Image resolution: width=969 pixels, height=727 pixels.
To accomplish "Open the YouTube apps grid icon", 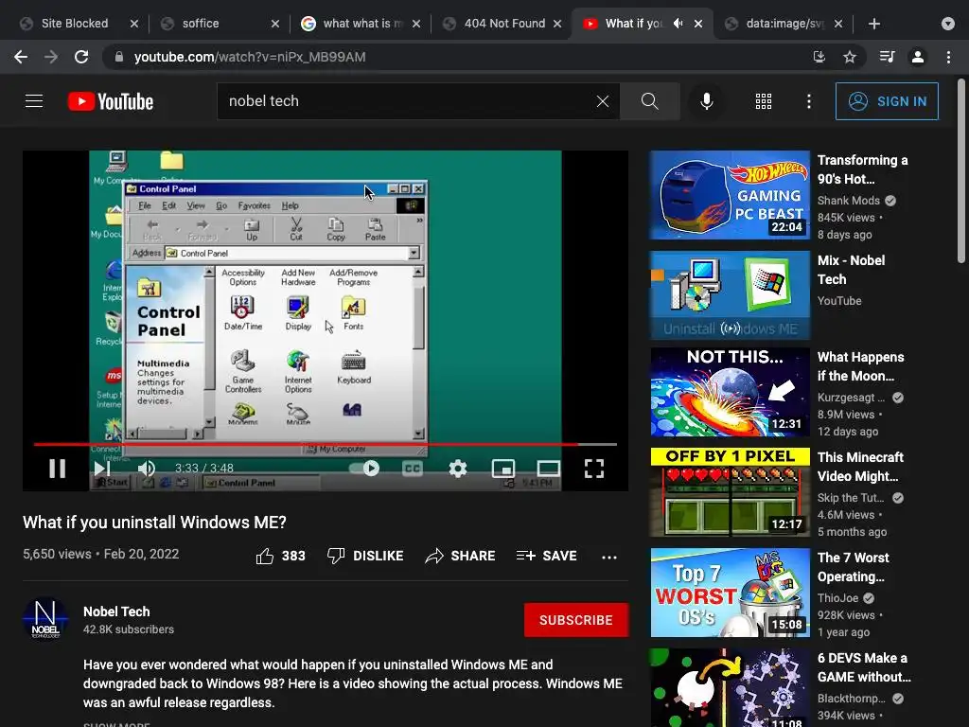I will pos(764,101).
